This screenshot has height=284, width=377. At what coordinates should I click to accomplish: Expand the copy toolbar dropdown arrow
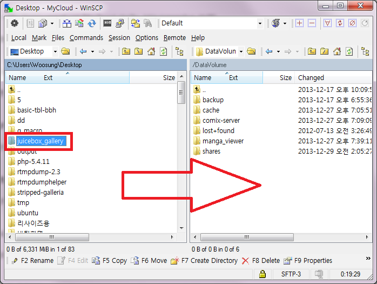coord(52,24)
